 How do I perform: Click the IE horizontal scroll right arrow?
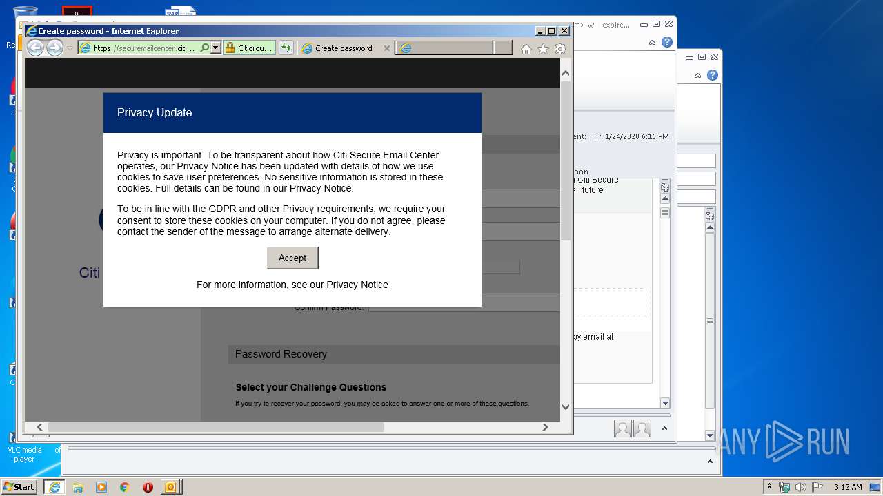(545, 427)
